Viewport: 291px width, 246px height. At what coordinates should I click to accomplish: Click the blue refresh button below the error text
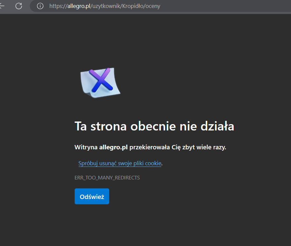click(92, 196)
